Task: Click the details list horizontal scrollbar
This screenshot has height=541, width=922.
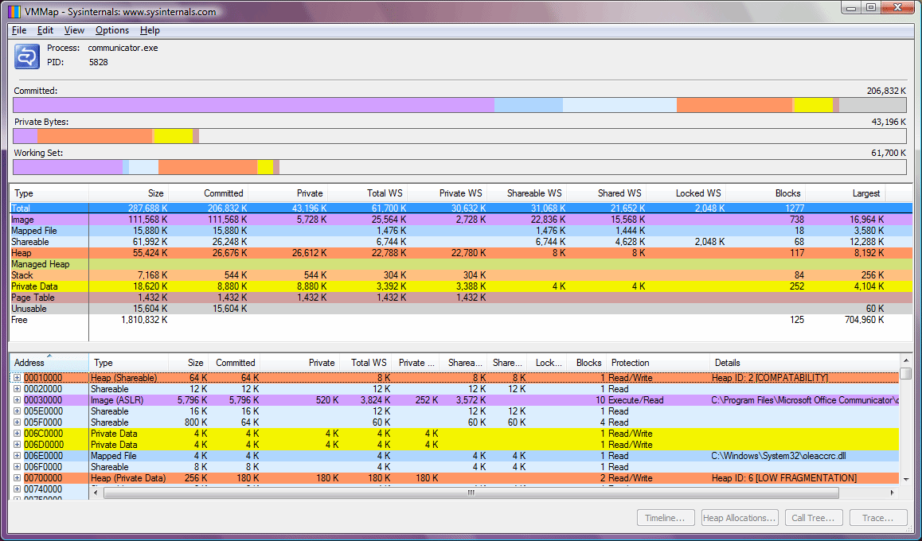Action: [x=470, y=492]
